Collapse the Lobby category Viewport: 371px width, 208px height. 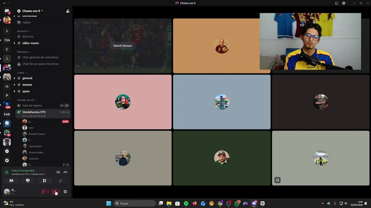(22, 73)
